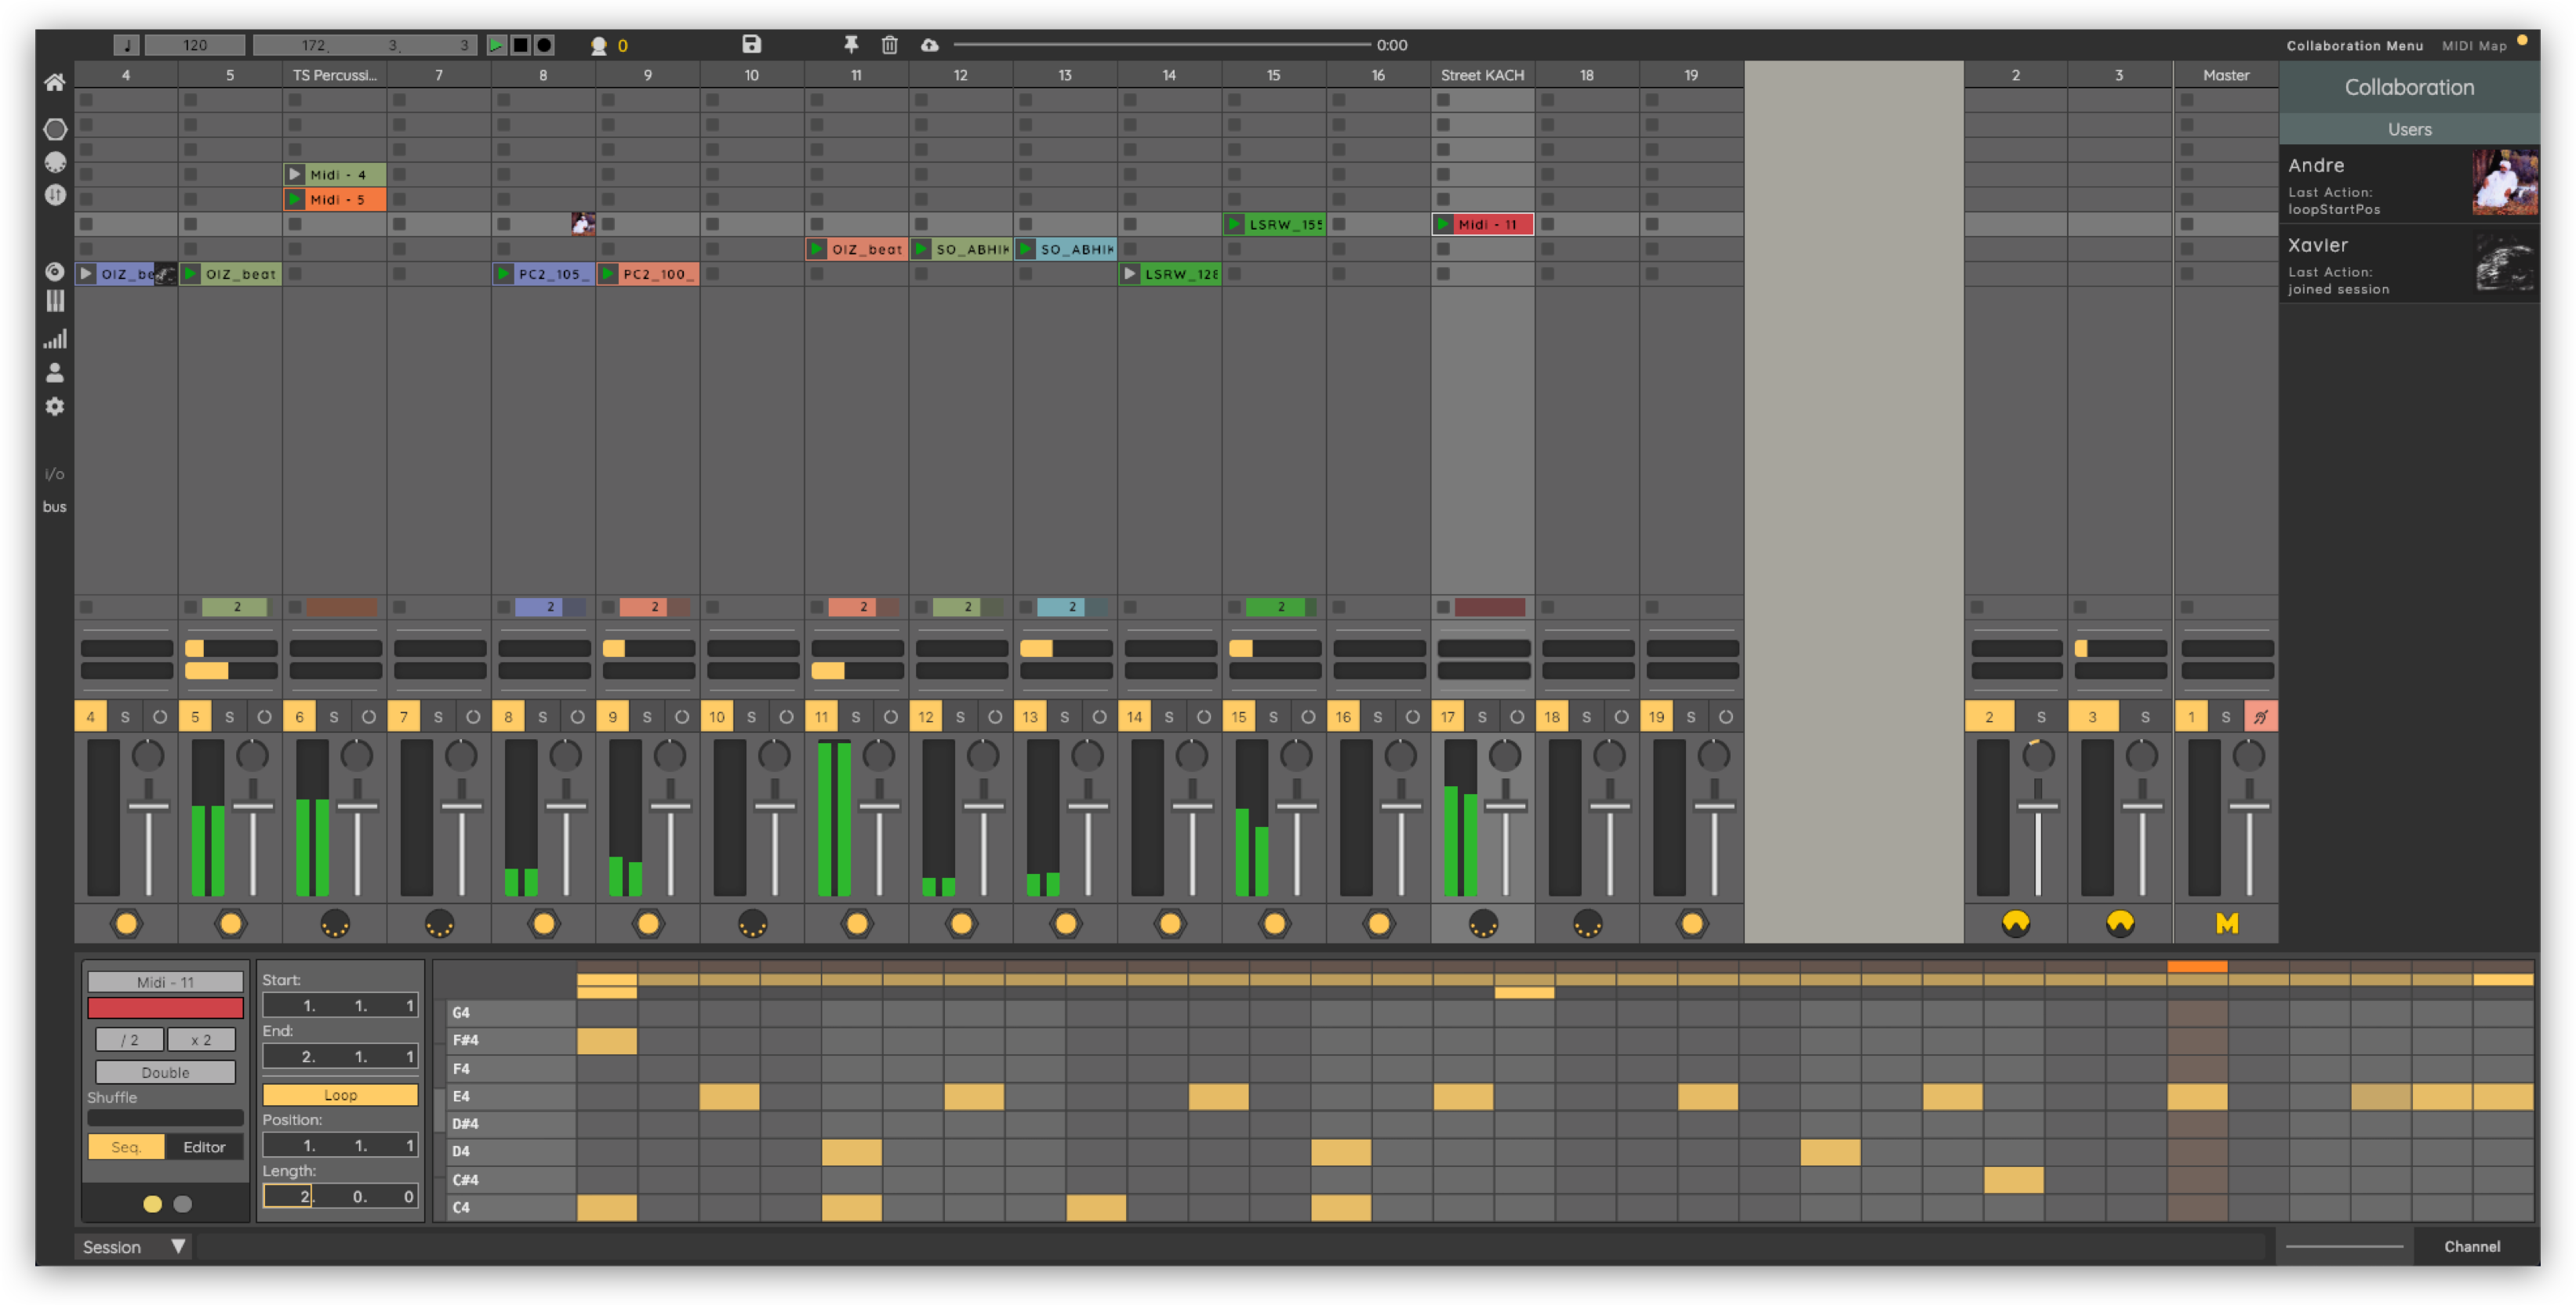Open the Collaboration Menu at top right
The image size is (2576, 1305).
tap(2354, 45)
